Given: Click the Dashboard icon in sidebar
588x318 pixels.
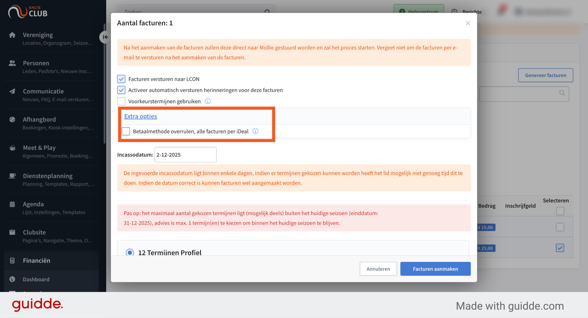Looking at the screenshot, I should (x=12, y=279).
